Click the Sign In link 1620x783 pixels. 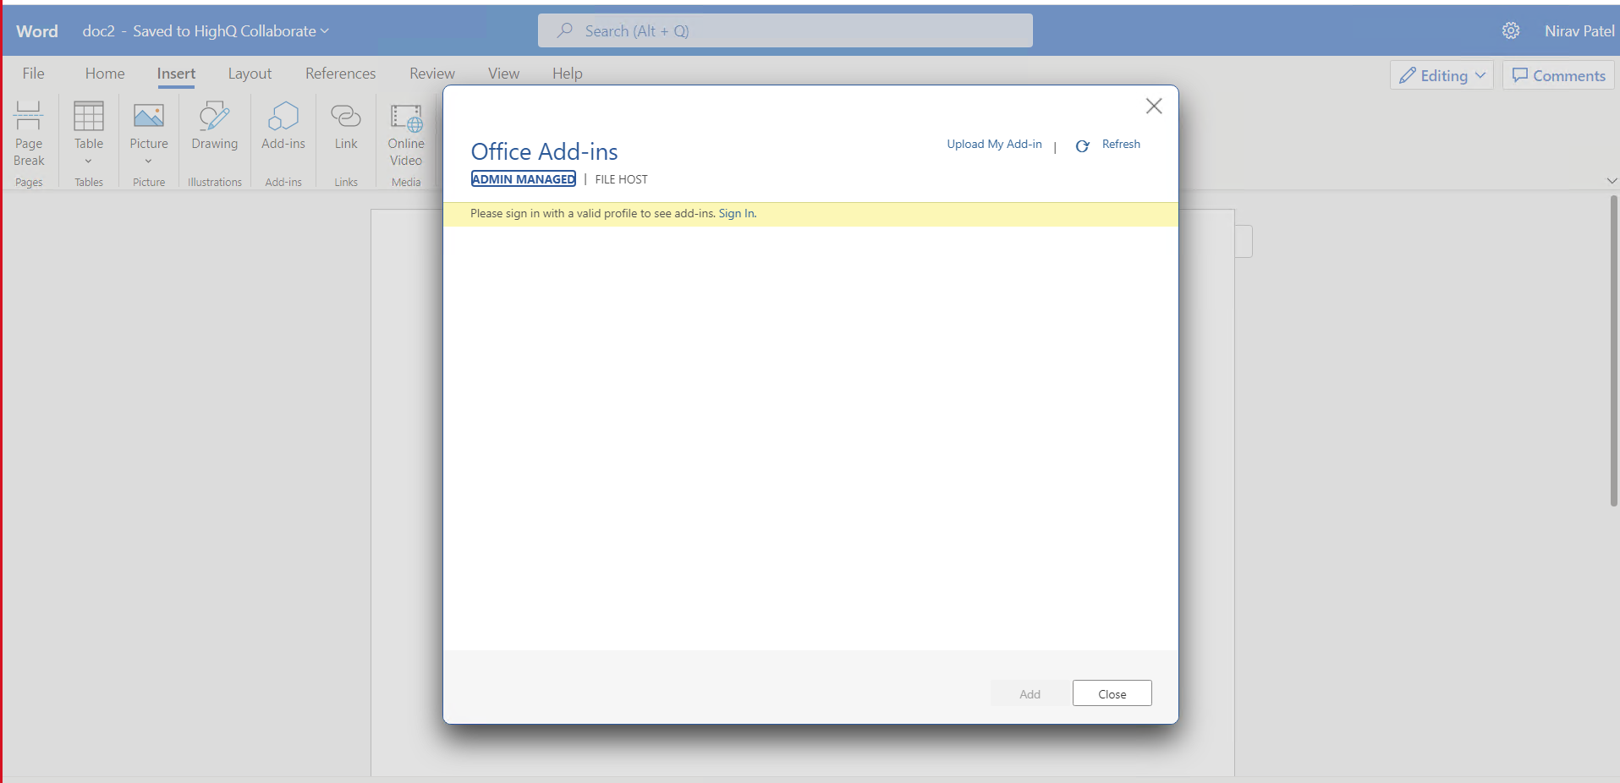coord(736,213)
